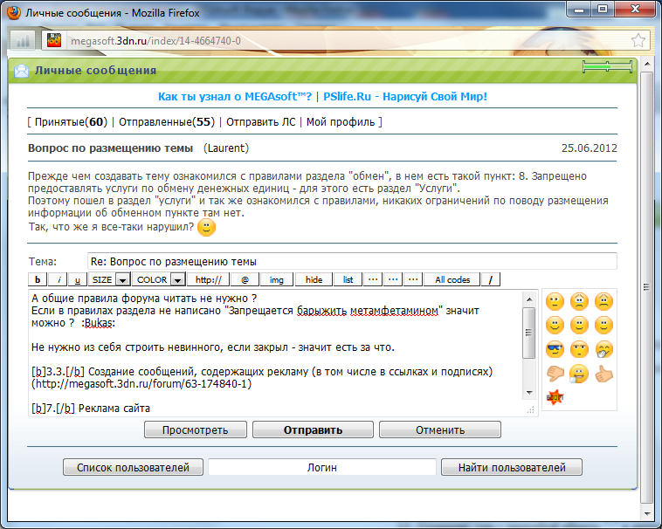Open Отправленные(55) sent messages
The width and height of the screenshot is (662, 529).
167,122
